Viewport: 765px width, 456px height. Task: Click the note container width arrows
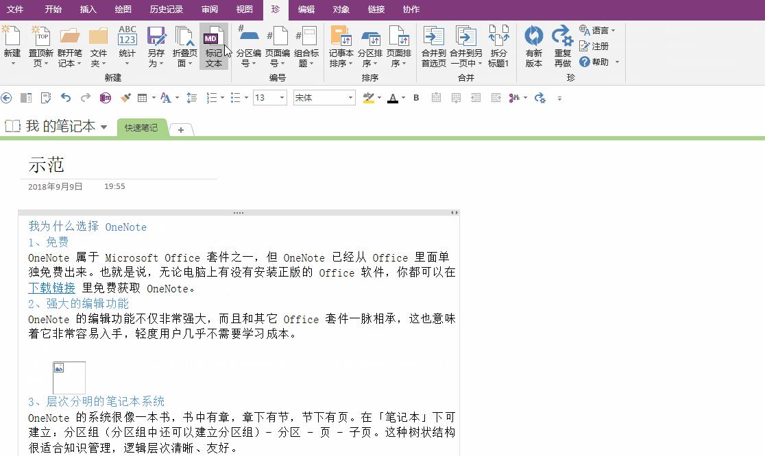coord(454,213)
